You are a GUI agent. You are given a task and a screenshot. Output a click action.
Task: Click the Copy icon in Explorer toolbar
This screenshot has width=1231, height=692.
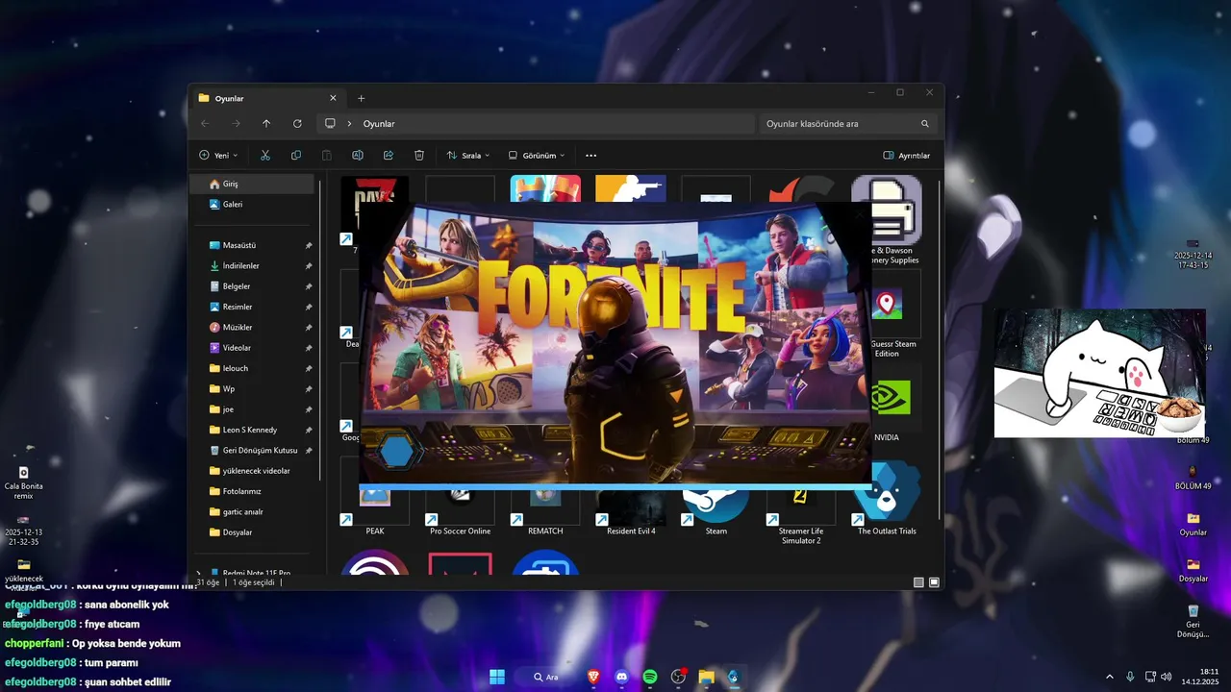[296, 155]
